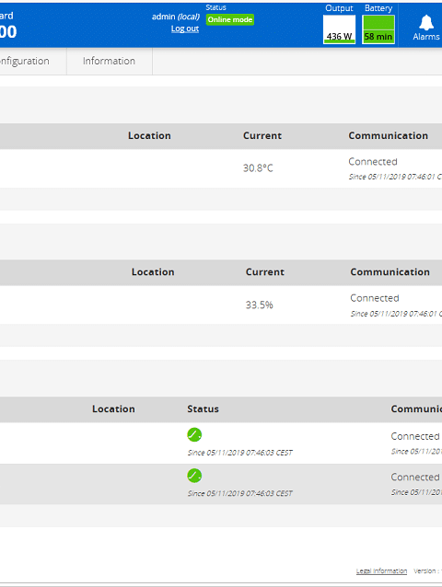Select the 33.5% humidity reading
442x587 pixels.
tap(259, 305)
